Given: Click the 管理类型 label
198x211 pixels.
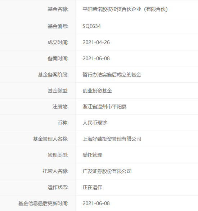Looking at the screenshot, I should tap(58, 155).
